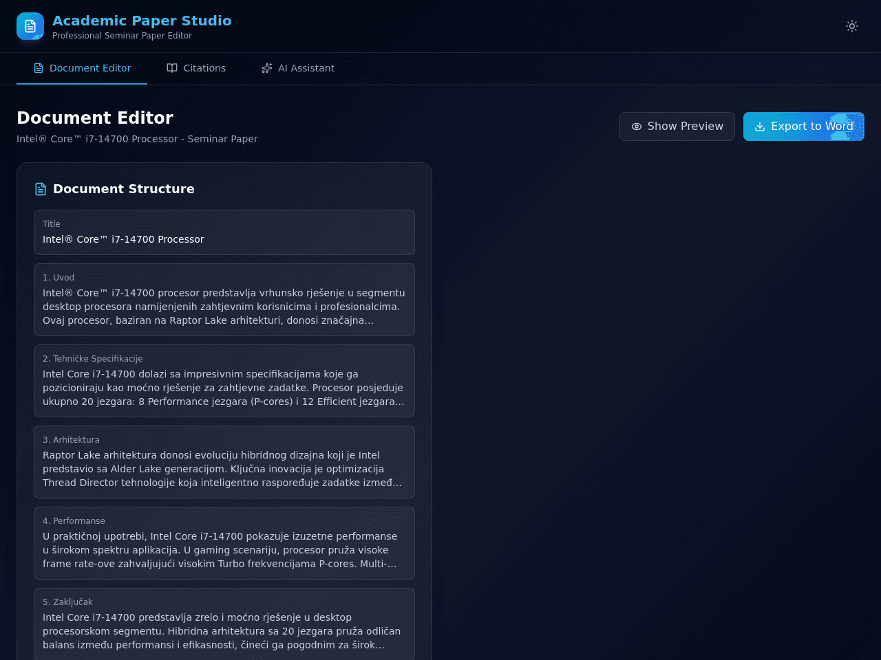
Task: Click the Academic Paper Studio title text
Action: click(x=142, y=21)
